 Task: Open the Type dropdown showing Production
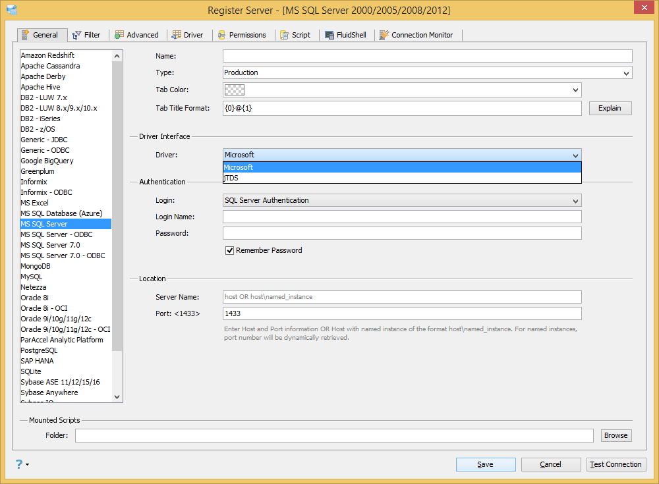tap(428, 72)
